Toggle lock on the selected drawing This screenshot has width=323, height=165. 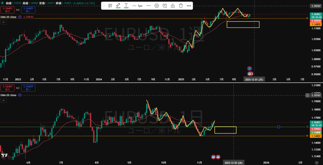click(173, 6)
